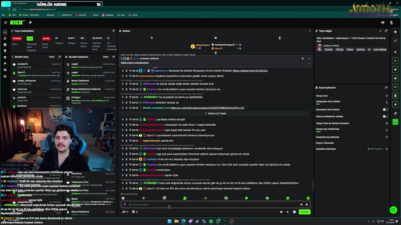
Task: Open the trophy icon in left sidebar
Action: pyautogui.click(x=5, y=51)
